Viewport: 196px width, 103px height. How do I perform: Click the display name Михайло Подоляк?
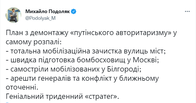[x=48, y=12]
